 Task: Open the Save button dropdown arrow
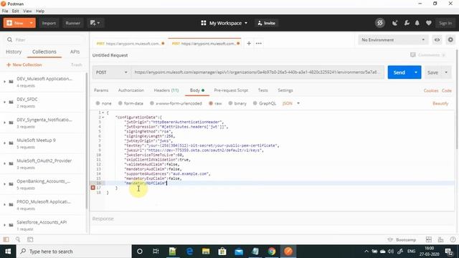[x=446, y=72]
